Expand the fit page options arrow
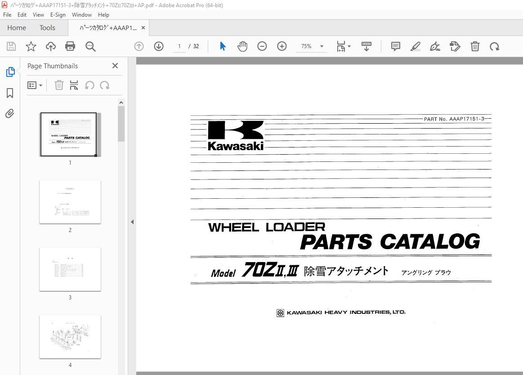The height and width of the screenshot is (375, 523). pyautogui.click(x=349, y=46)
